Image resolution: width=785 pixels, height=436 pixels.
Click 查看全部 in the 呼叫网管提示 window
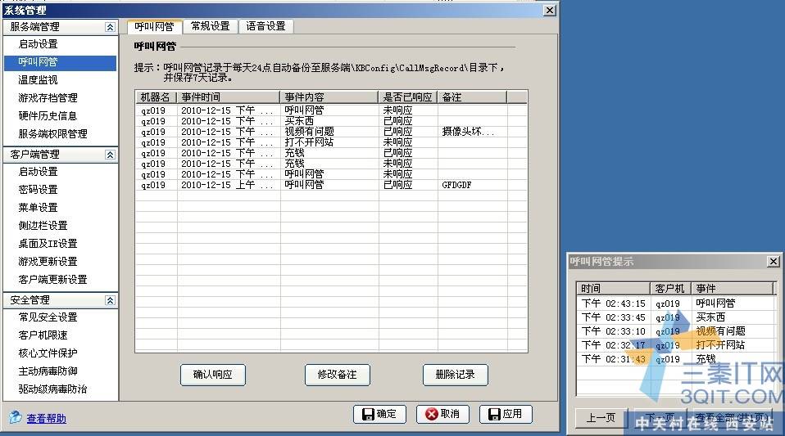(731, 418)
